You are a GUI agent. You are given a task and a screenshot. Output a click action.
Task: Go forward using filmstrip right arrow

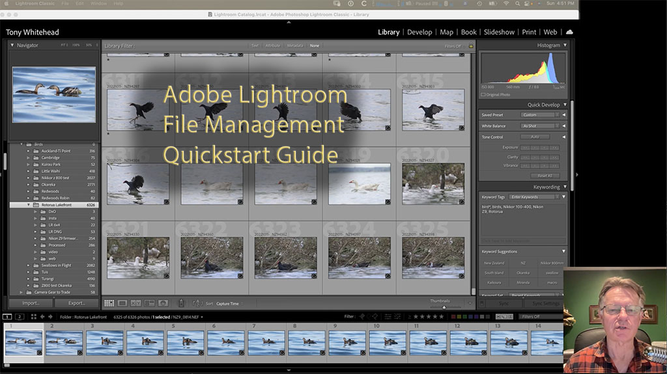[50, 317]
